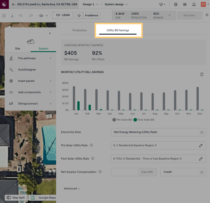
Task: Select the Site tab
Action: 17,49
